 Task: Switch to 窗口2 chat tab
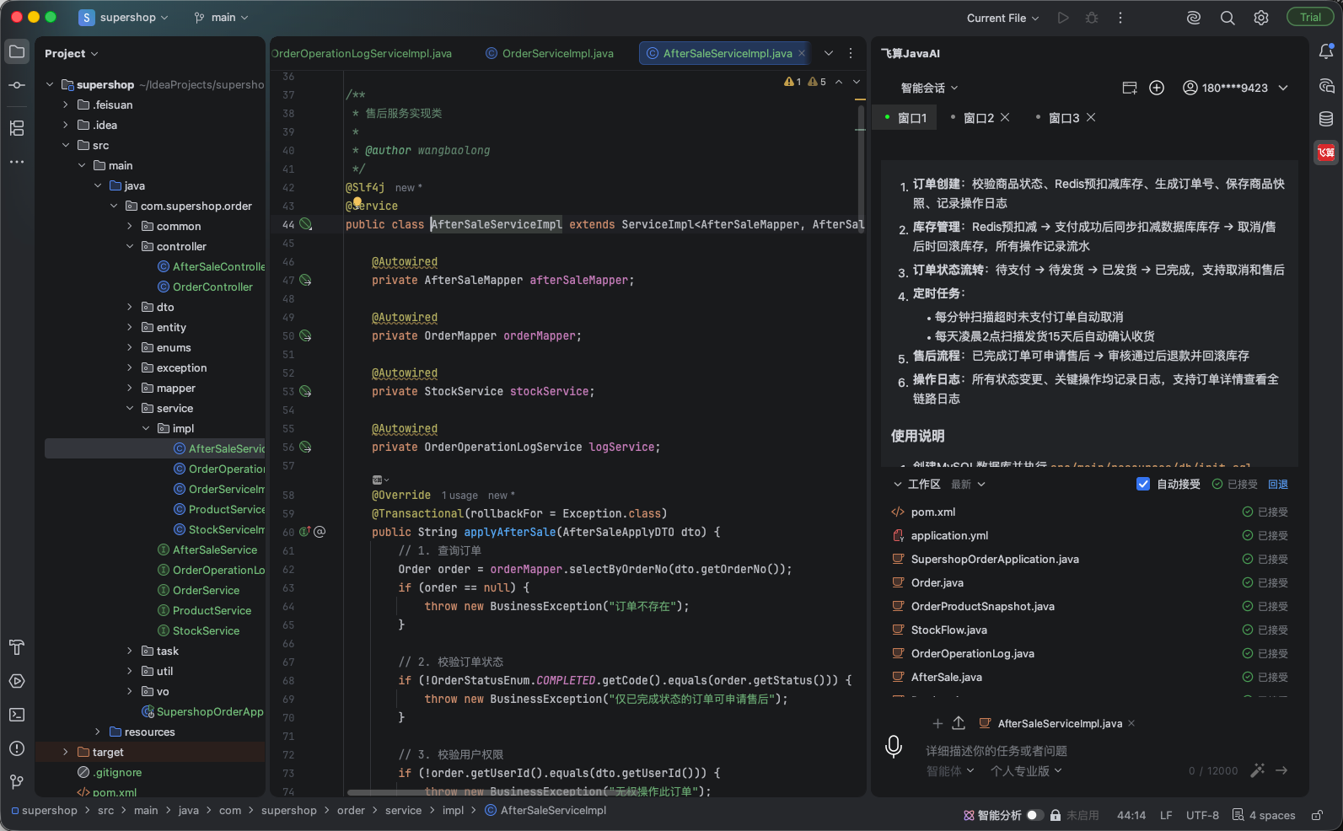tap(979, 118)
